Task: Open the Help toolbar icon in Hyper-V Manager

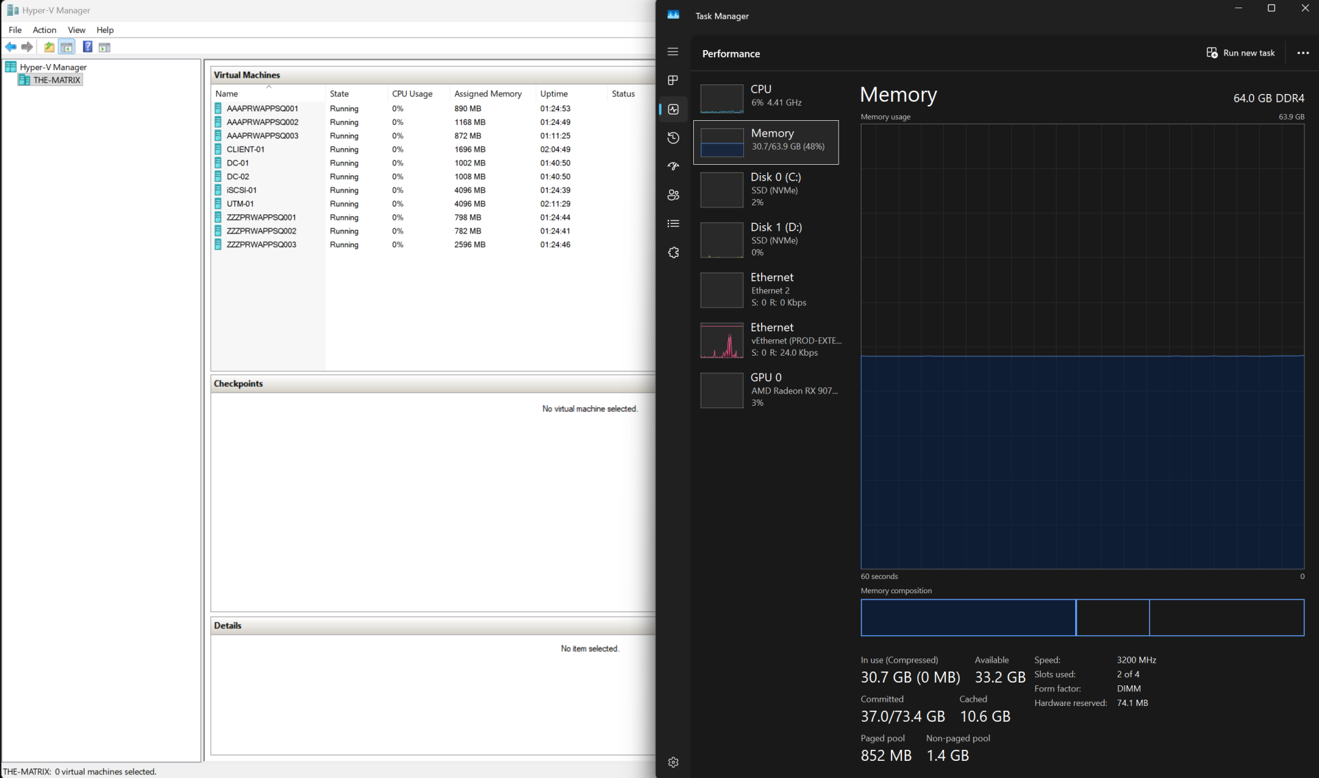Action: click(x=87, y=47)
